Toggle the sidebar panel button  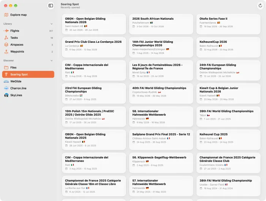pos(51,6)
